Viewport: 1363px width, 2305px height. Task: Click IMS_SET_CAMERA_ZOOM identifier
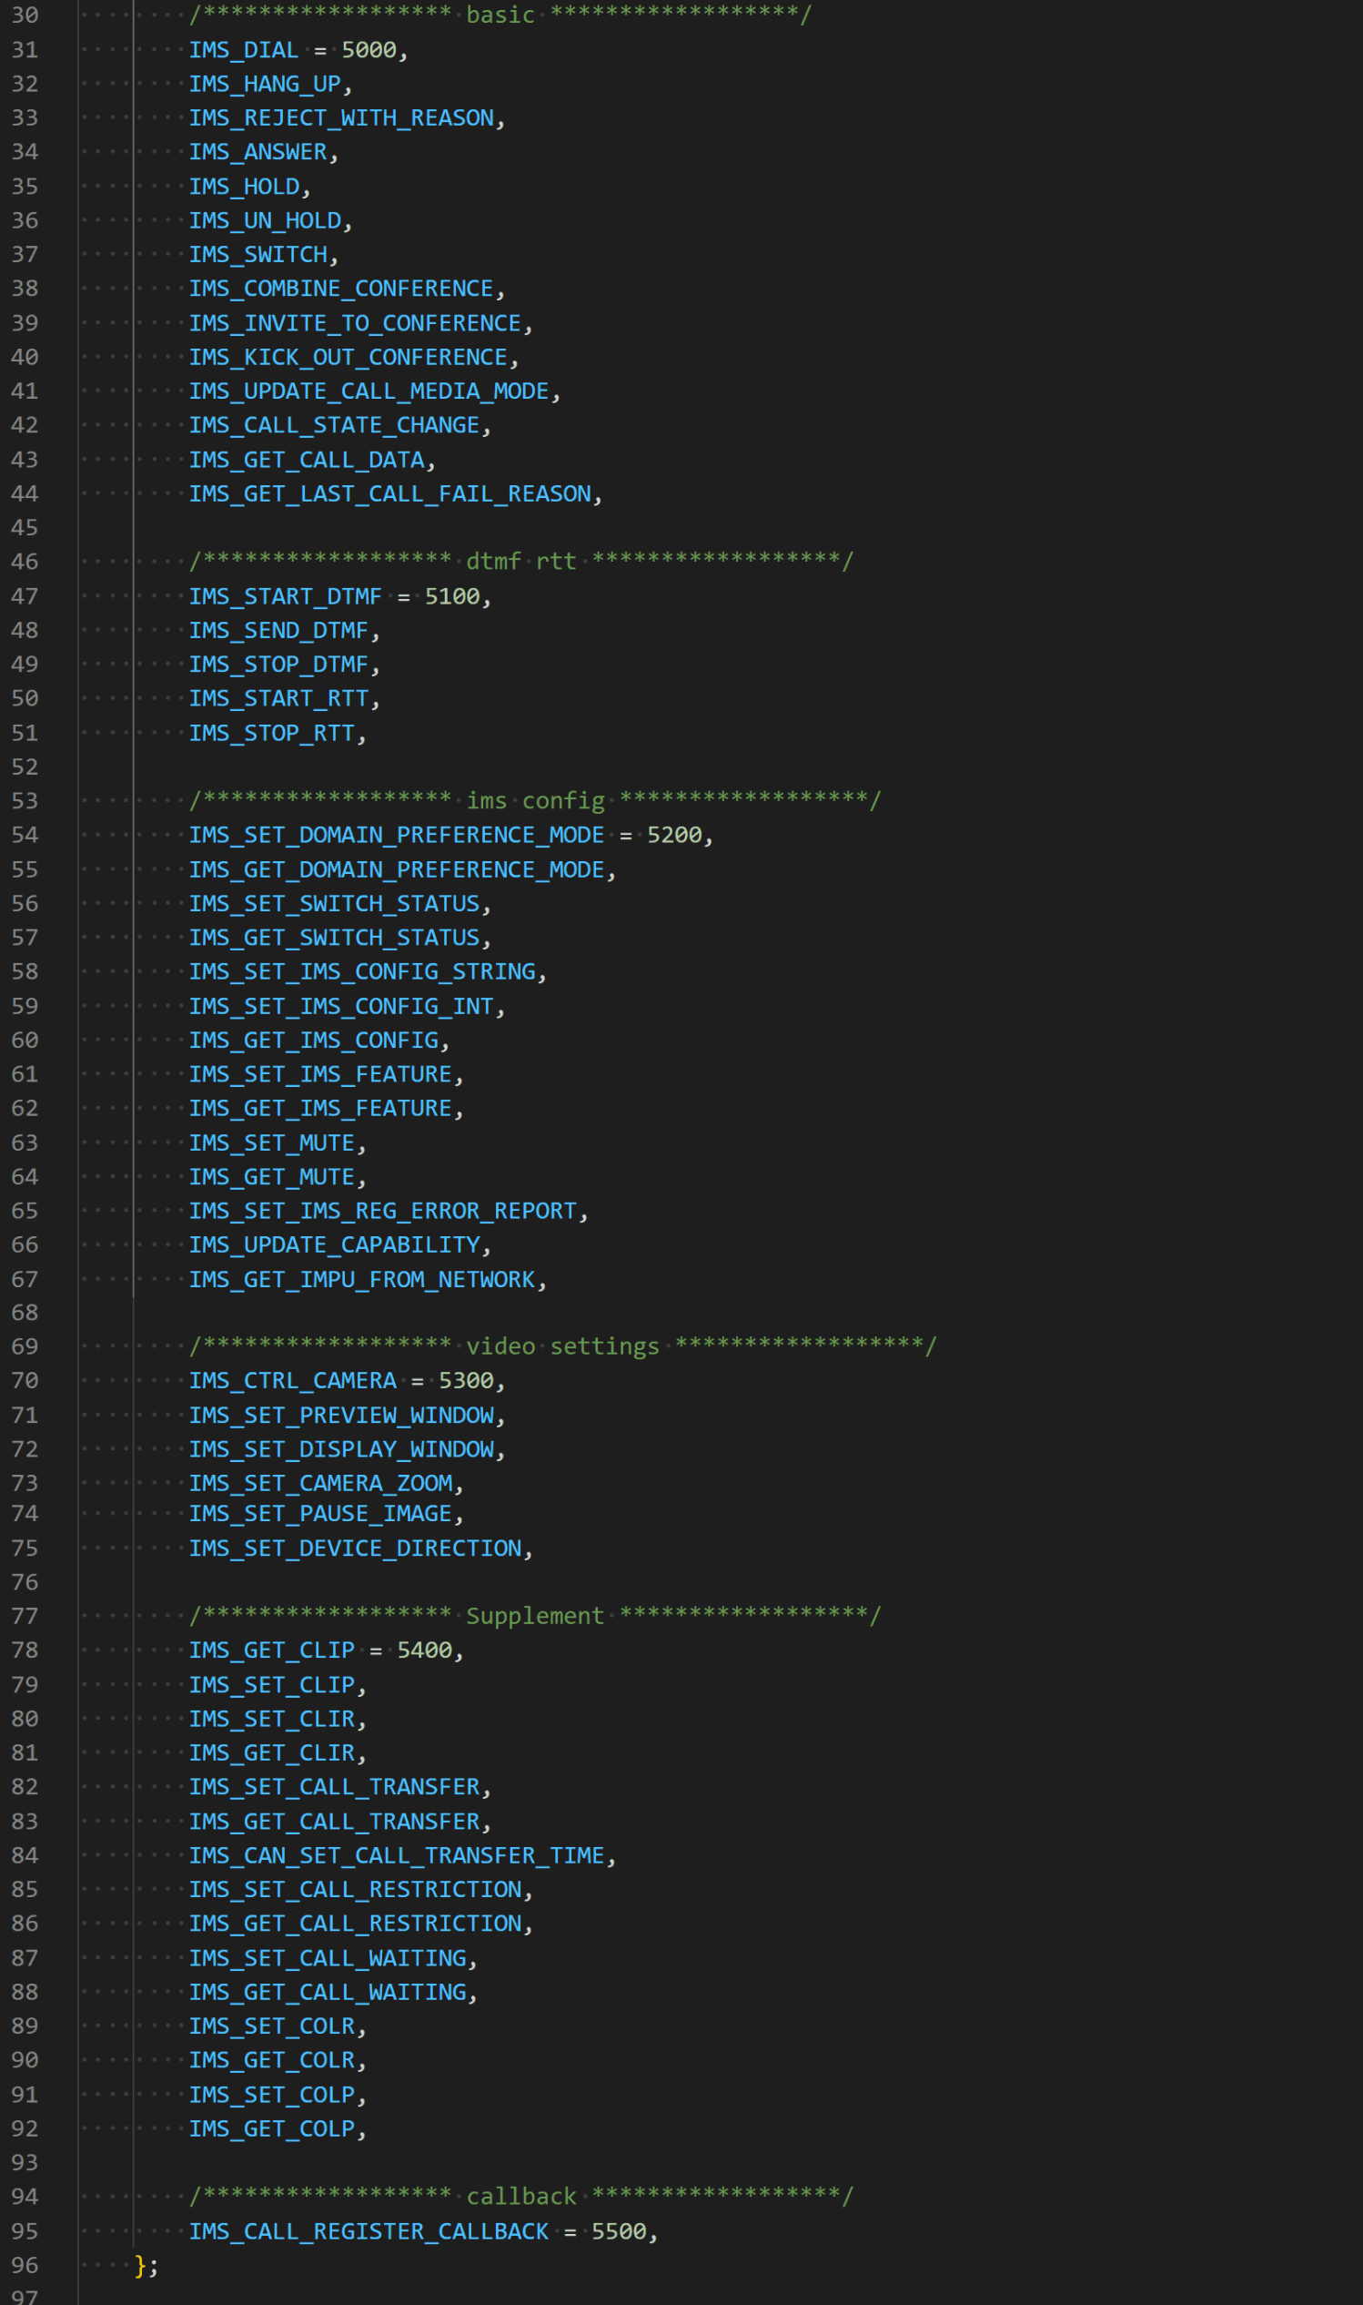coord(320,1484)
